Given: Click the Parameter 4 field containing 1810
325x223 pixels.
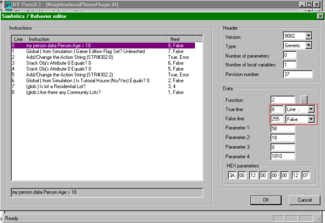Looking at the screenshot, I should click(282, 156).
